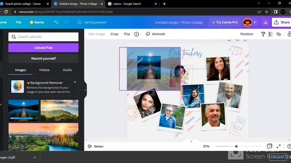Screen dimensions: 291x163
Task: Click the 57% zoom percentage
Action: [x=206, y=146]
